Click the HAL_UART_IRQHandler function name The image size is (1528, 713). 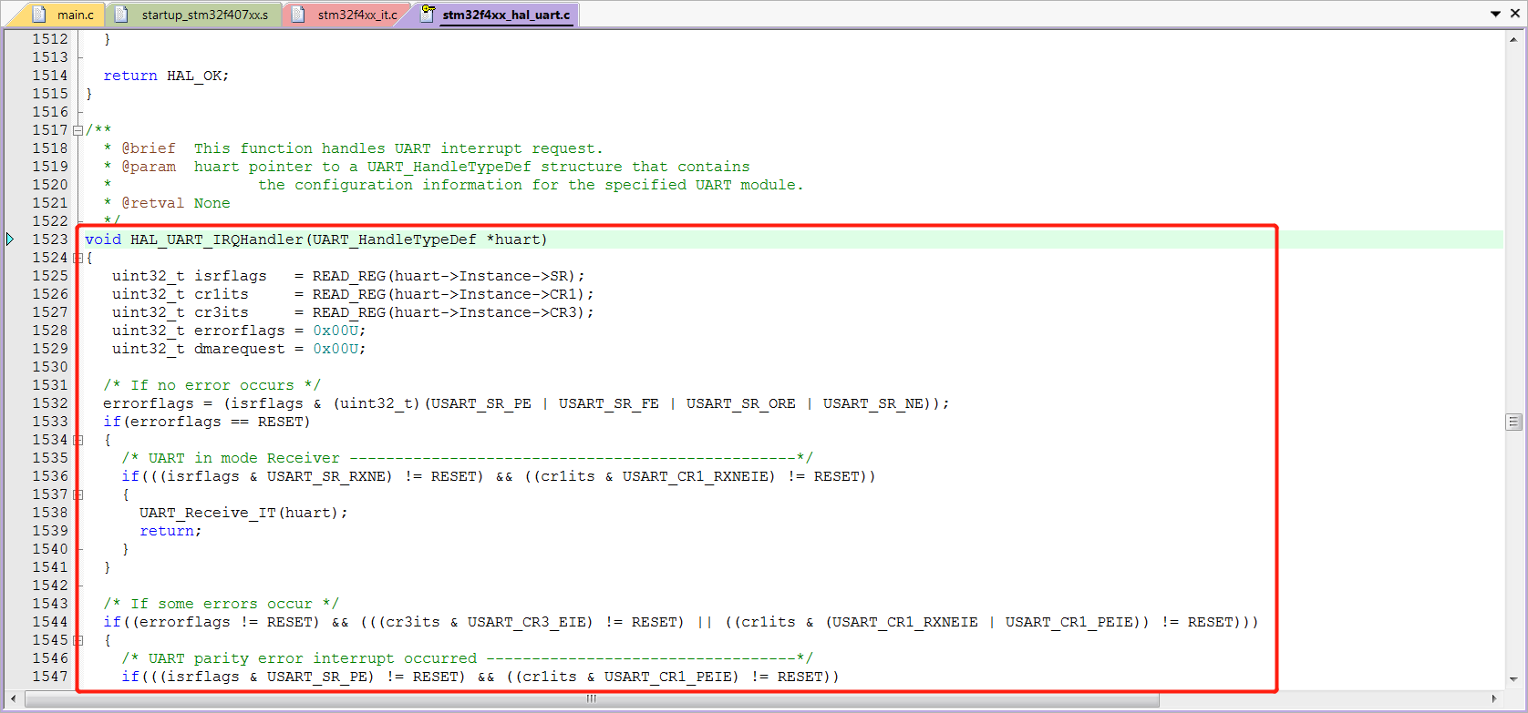(216, 239)
